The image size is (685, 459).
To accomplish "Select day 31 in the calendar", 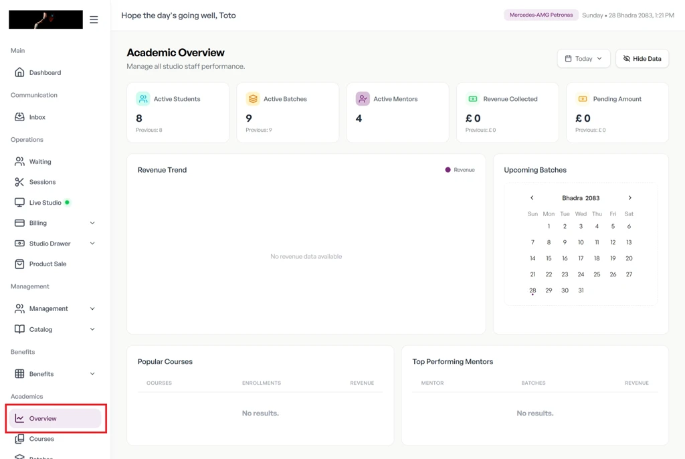I will click(581, 290).
